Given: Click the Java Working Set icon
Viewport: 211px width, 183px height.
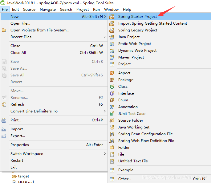Looking at the screenshot, I should [112, 127].
